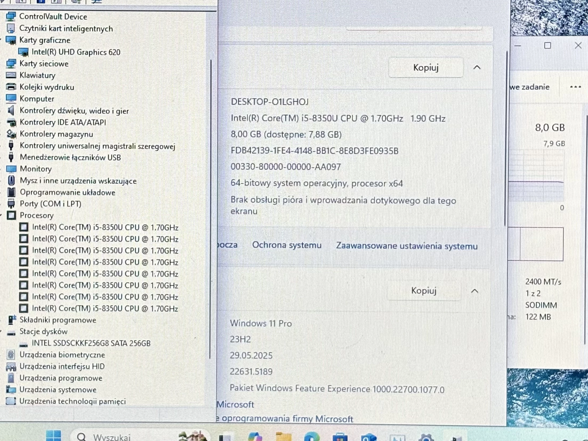Copy device specifications with upper Kopiuj button
This screenshot has width=588, height=441.
pyautogui.click(x=426, y=68)
